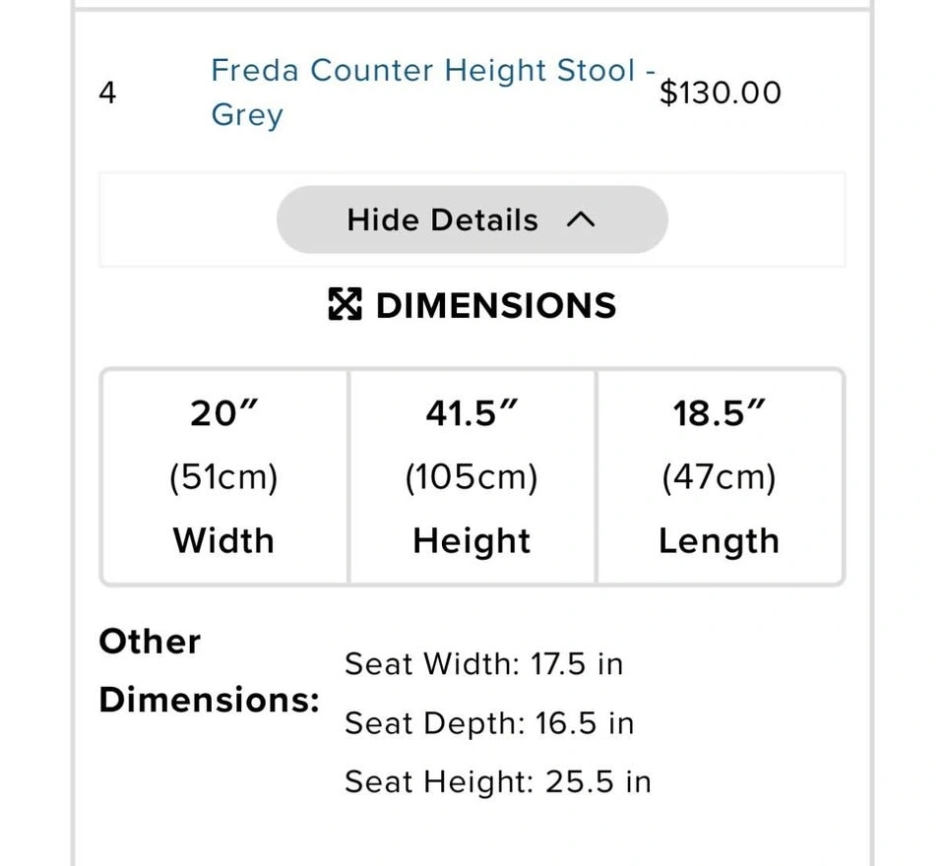Select the DIMENSIONS heading text

[x=496, y=305]
